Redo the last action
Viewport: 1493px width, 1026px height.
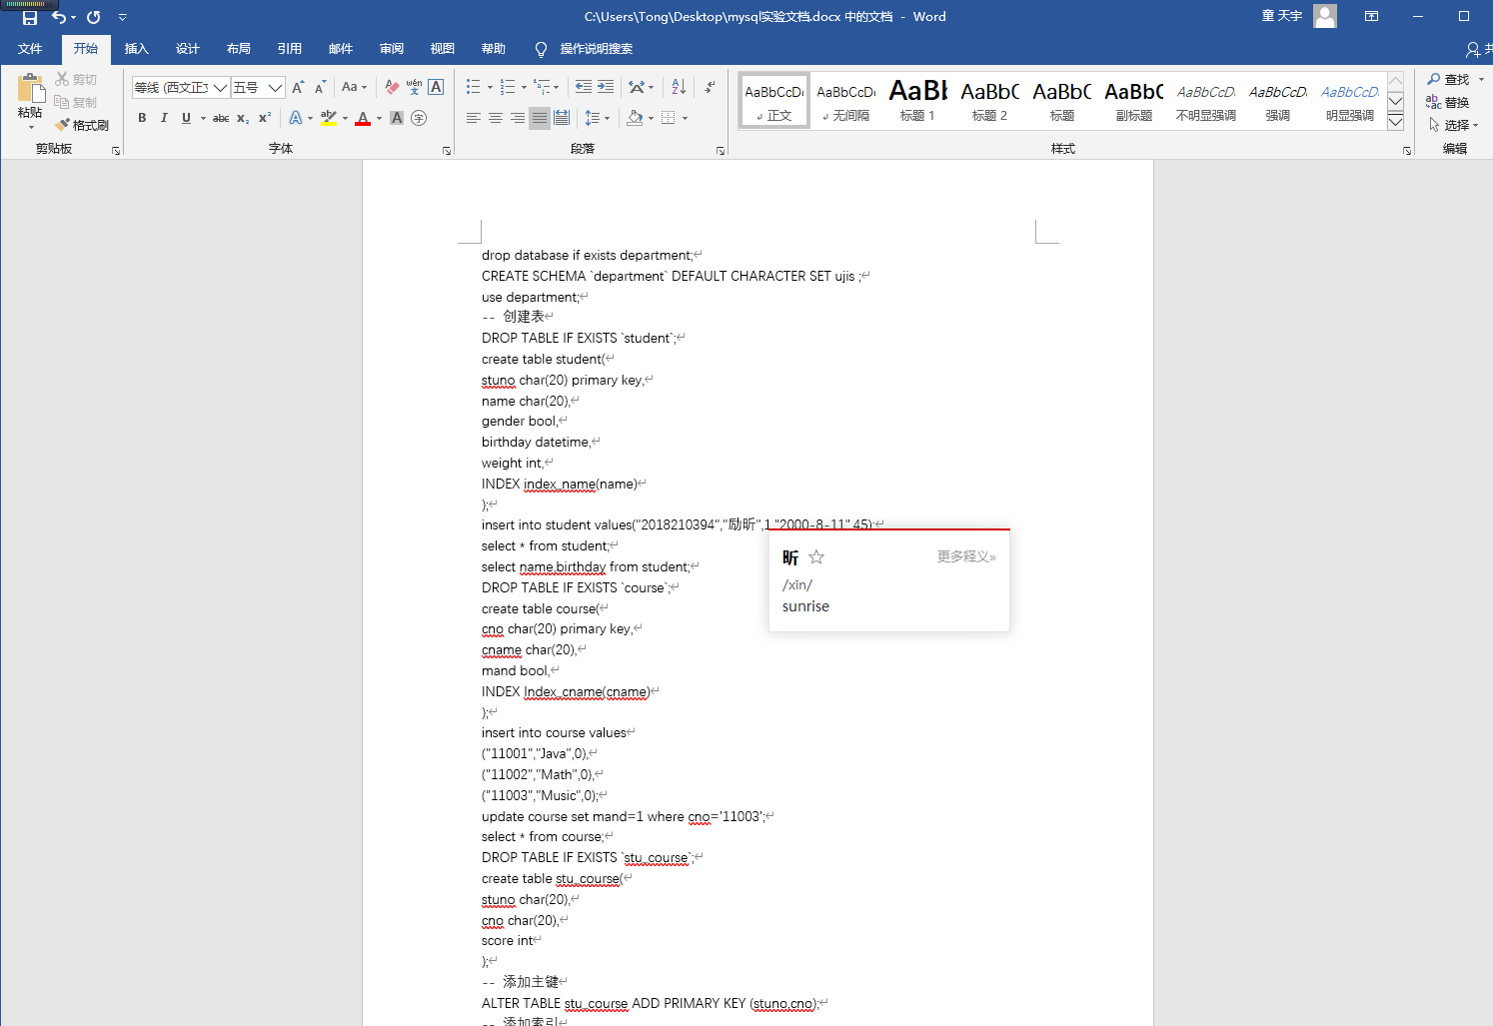click(x=94, y=17)
